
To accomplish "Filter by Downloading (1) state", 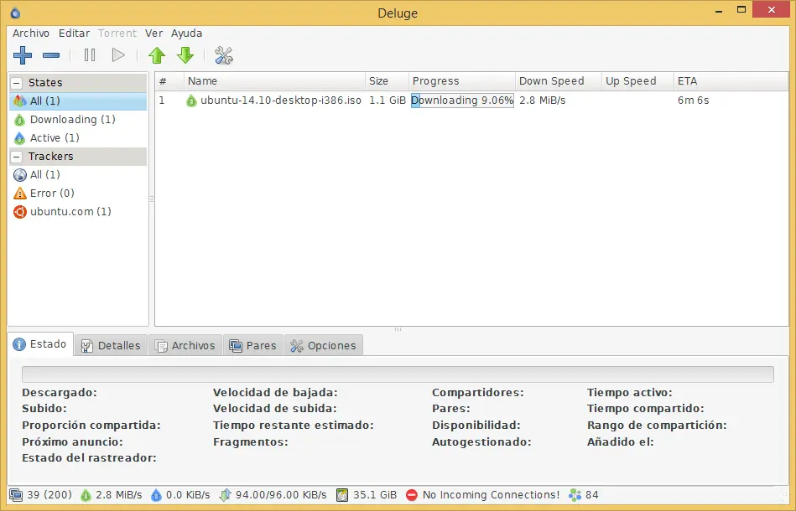I will click(78, 120).
